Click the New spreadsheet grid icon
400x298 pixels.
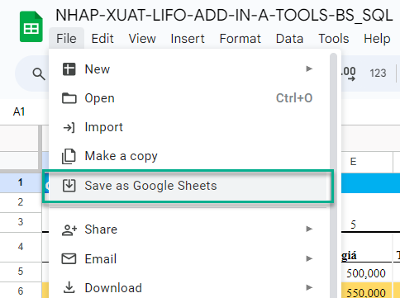(69, 69)
